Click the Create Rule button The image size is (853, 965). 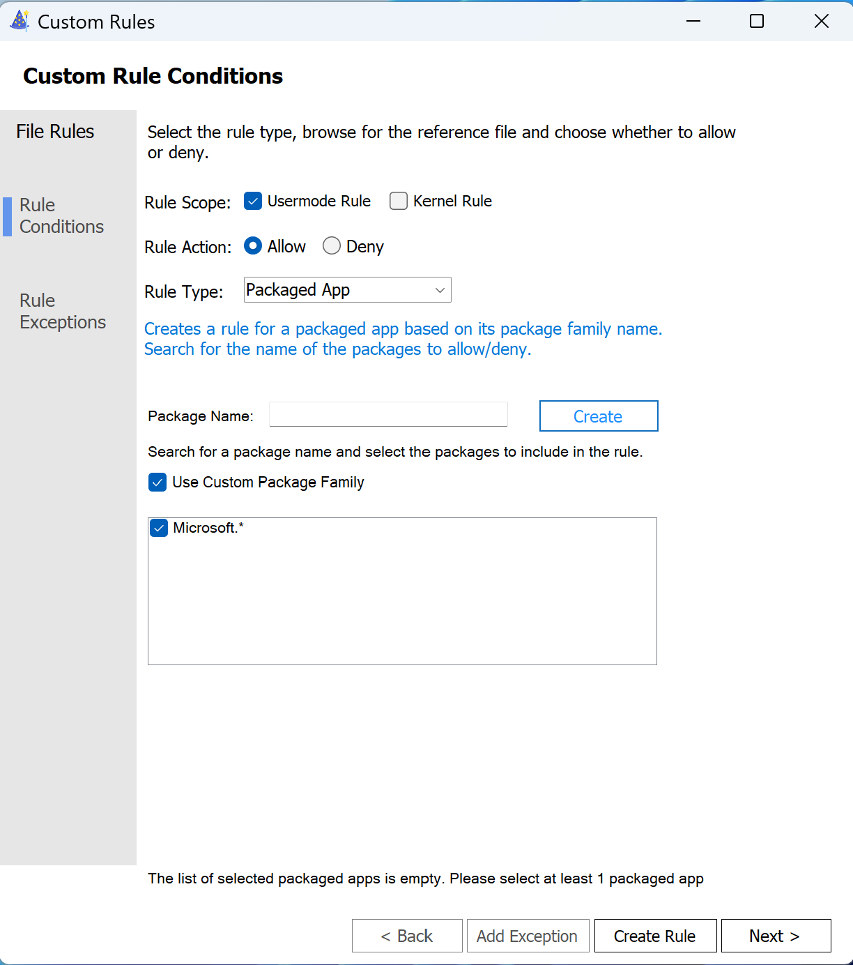click(x=655, y=936)
